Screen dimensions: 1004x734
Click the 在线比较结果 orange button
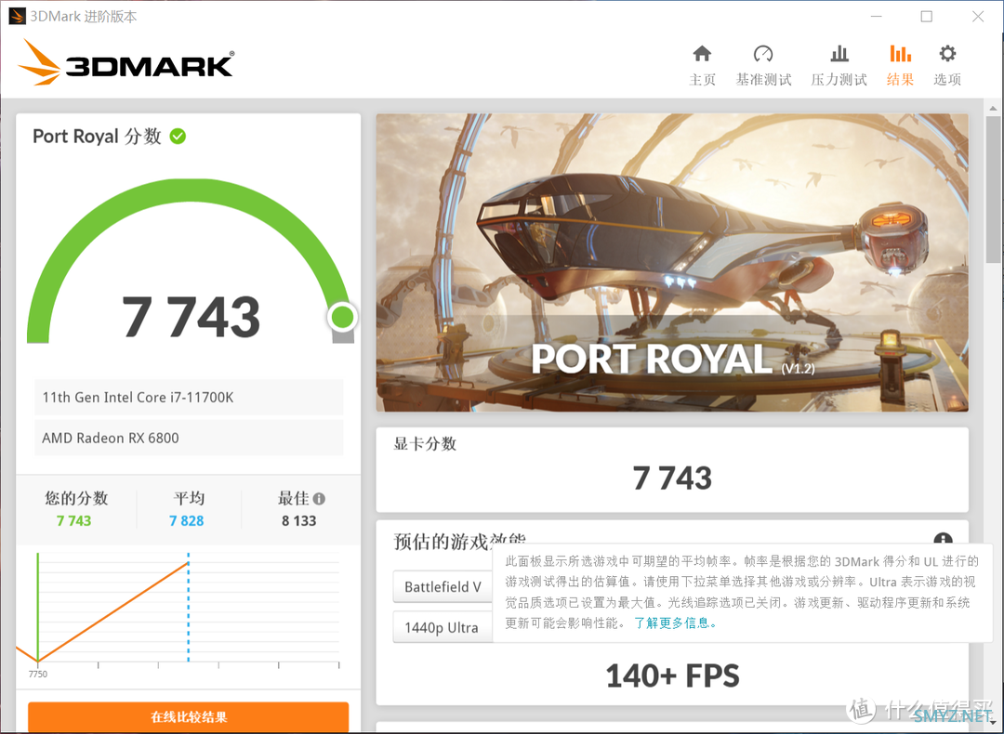[188, 716]
